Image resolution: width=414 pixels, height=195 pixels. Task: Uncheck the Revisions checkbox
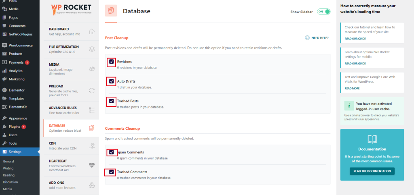click(112, 62)
